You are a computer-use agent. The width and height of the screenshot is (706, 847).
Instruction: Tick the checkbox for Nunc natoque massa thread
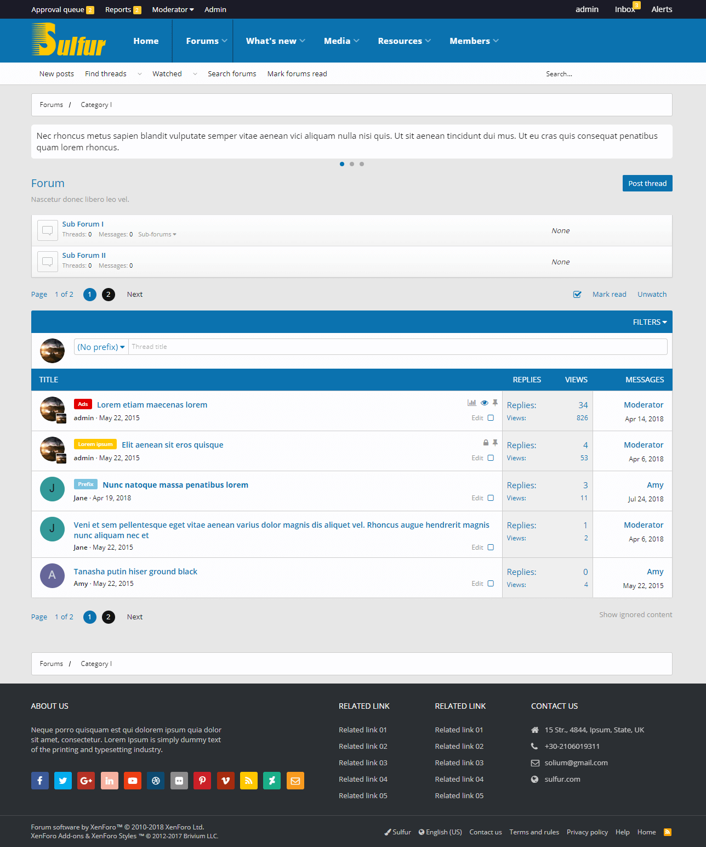[491, 498]
